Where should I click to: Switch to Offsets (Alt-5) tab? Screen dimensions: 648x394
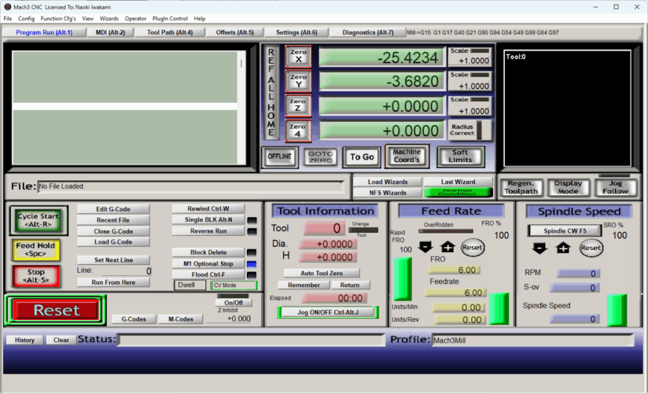(x=235, y=32)
